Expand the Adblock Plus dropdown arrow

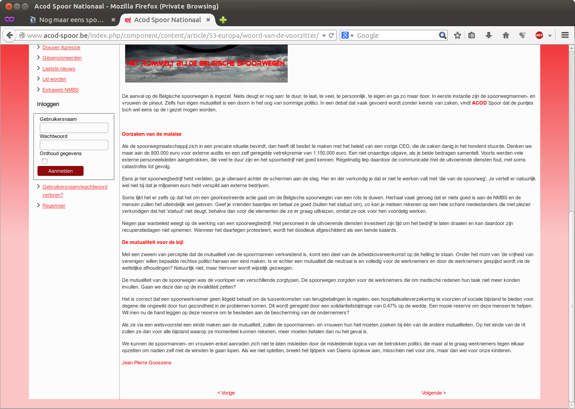[x=550, y=35]
